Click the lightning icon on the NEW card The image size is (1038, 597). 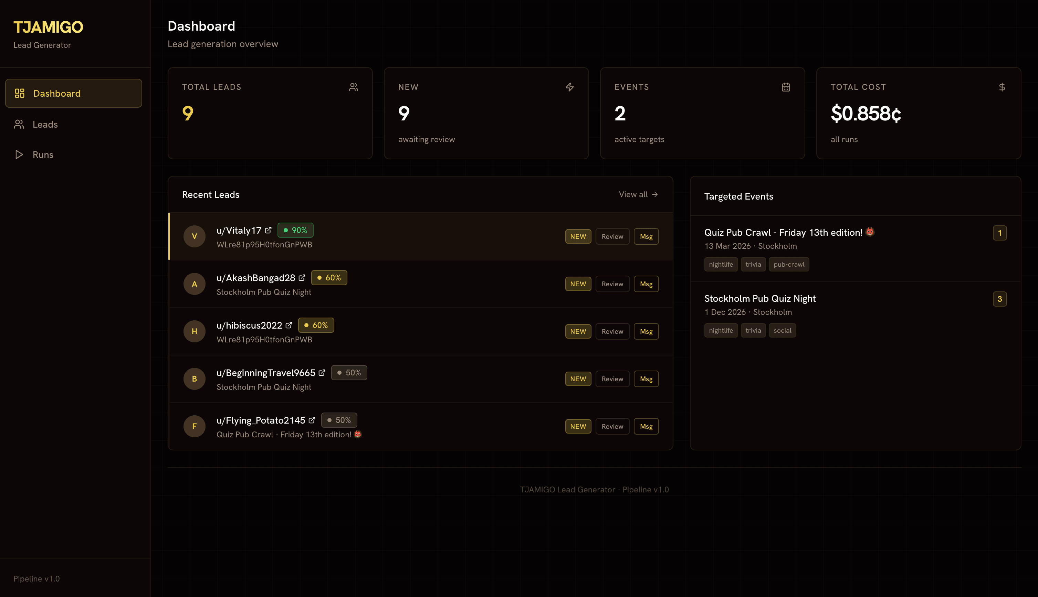[x=570, y=86]
